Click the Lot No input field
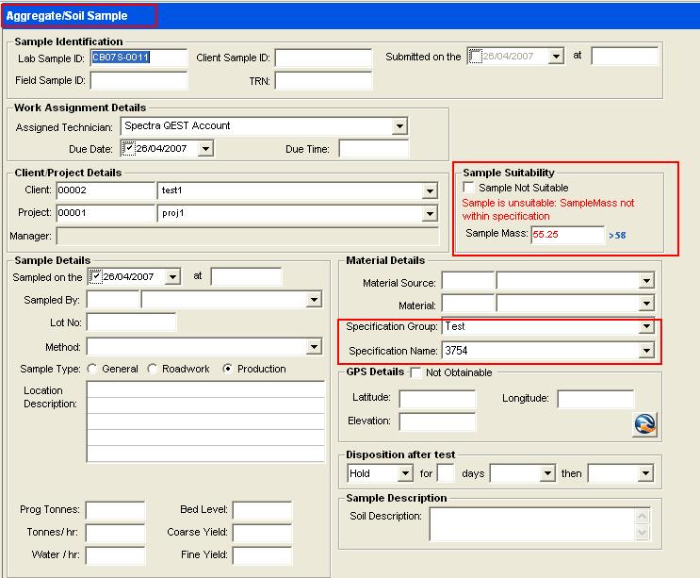This screenshot has height=578, width=700. (x=131, y=323)
